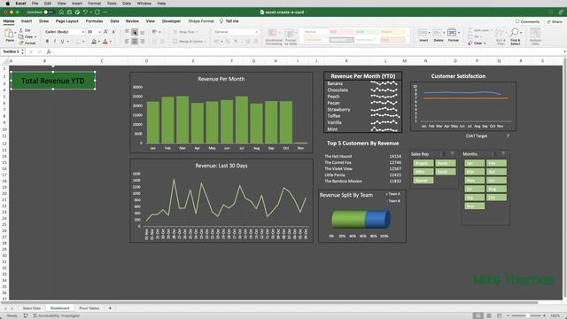Image resolution: width=567 pixels, height=319 pixels.
Task: Click the Clear eraser icon
Action: point(470,43)
